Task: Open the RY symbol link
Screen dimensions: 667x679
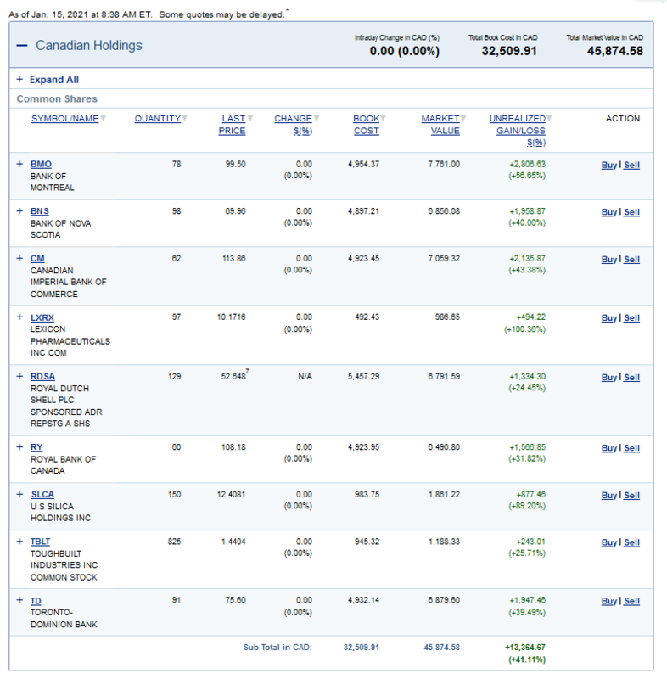Action: pyautogui.click(x=36, y=447)
